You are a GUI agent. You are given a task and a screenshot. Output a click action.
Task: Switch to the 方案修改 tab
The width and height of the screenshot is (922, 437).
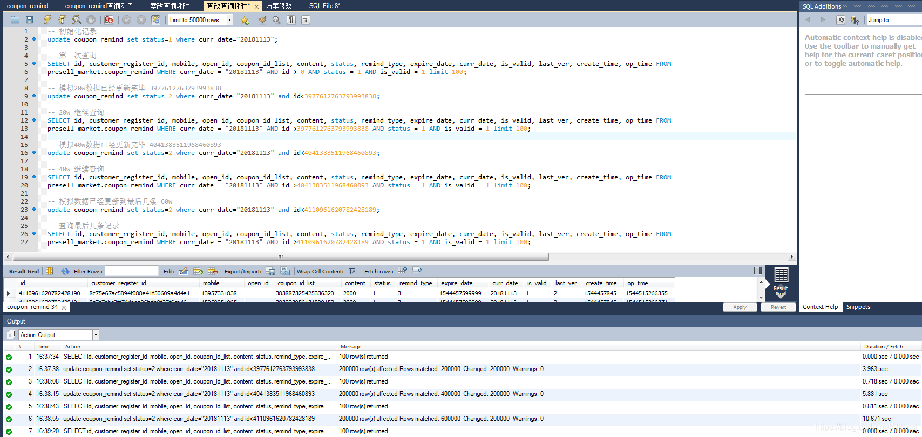point(279,6)
